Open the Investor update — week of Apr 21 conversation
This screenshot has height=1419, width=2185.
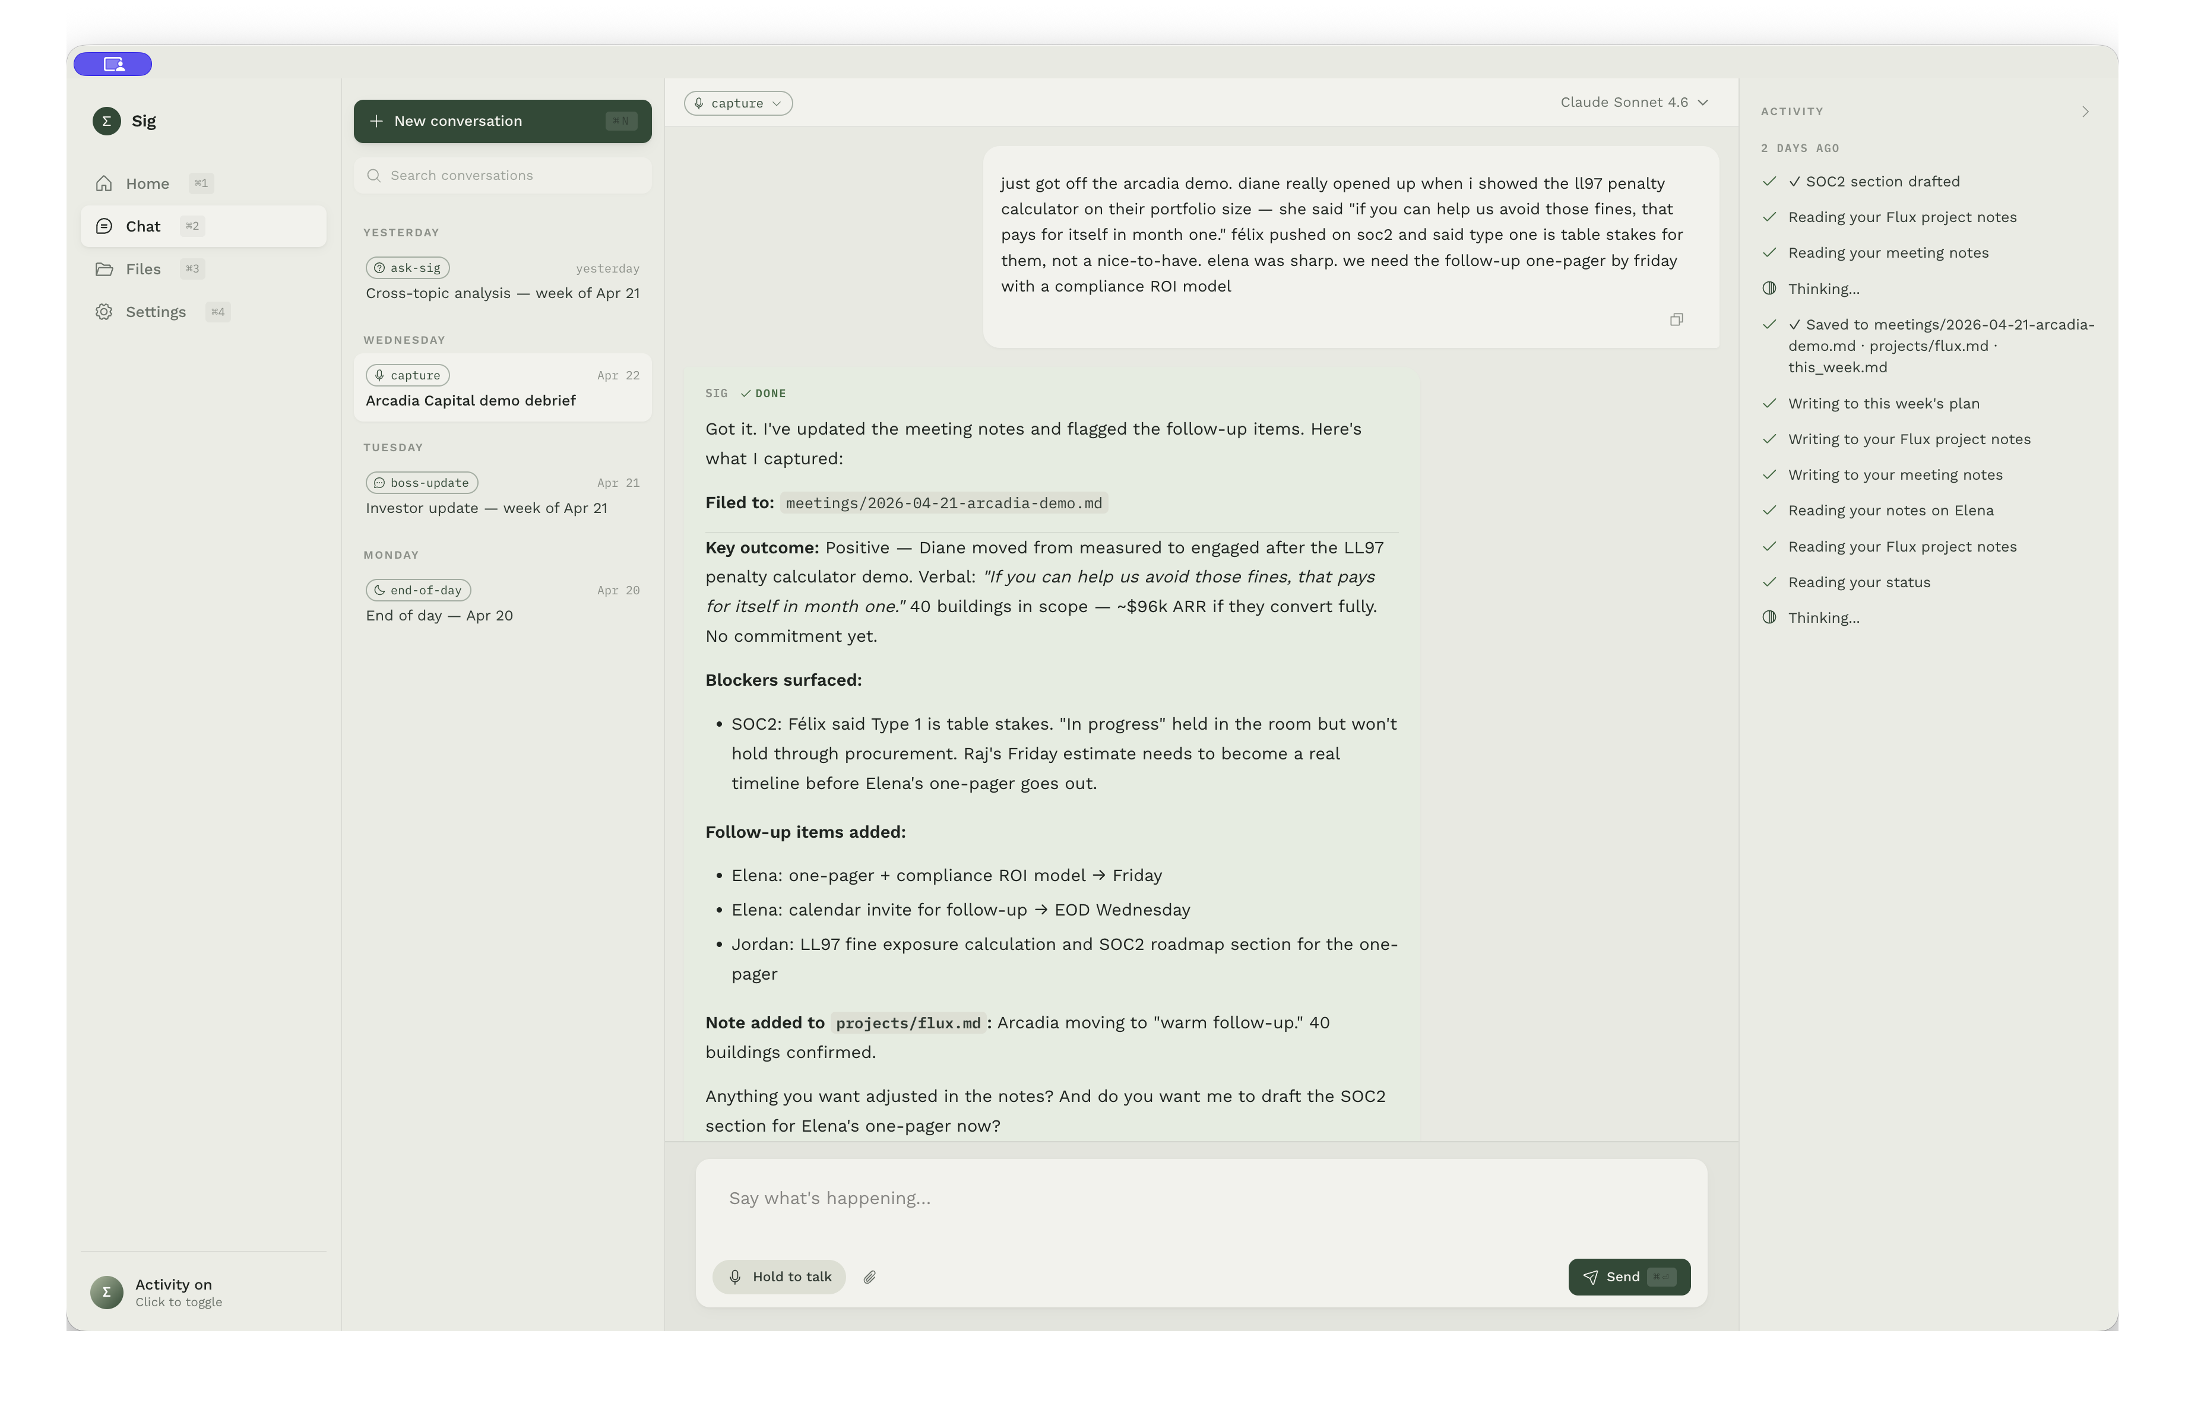[486, 508]
